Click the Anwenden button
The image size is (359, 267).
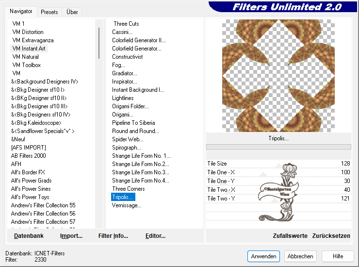[263, 256]
